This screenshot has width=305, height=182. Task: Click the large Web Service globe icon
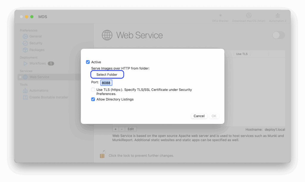click(x=107, y=35)
